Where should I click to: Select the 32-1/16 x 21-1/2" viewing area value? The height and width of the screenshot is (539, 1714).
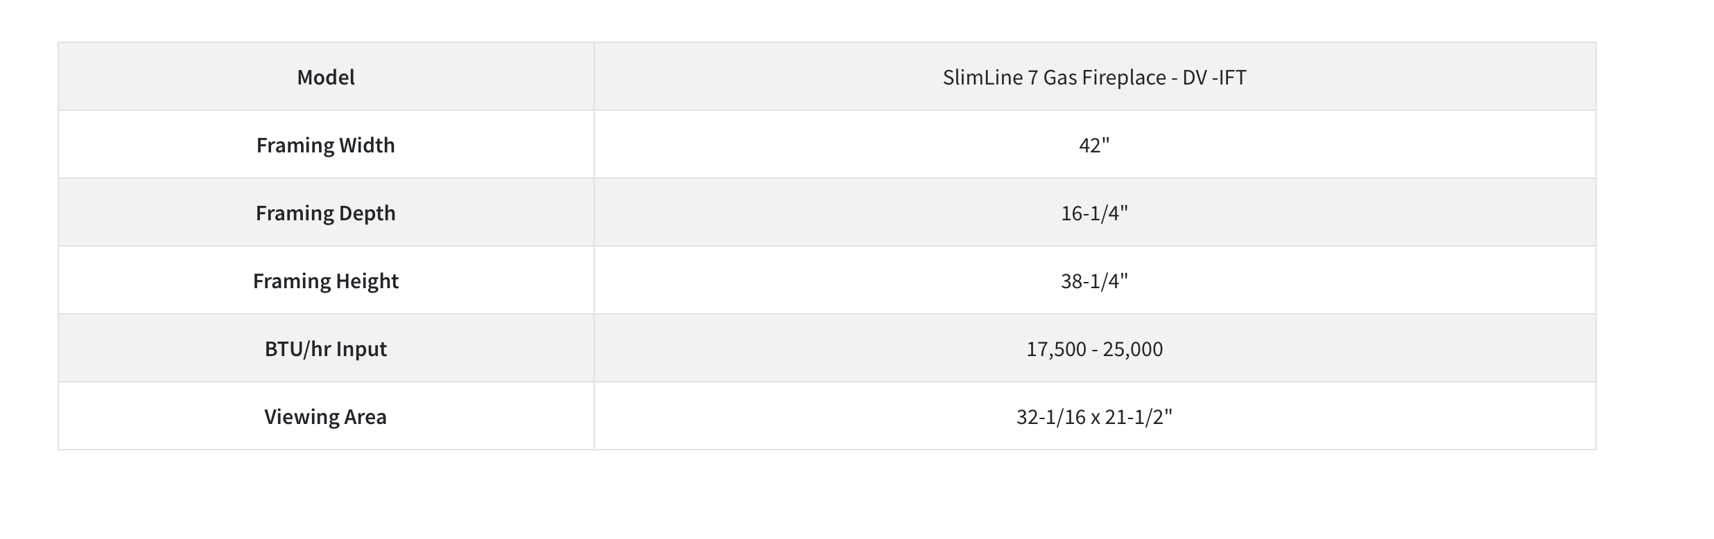1094,416
